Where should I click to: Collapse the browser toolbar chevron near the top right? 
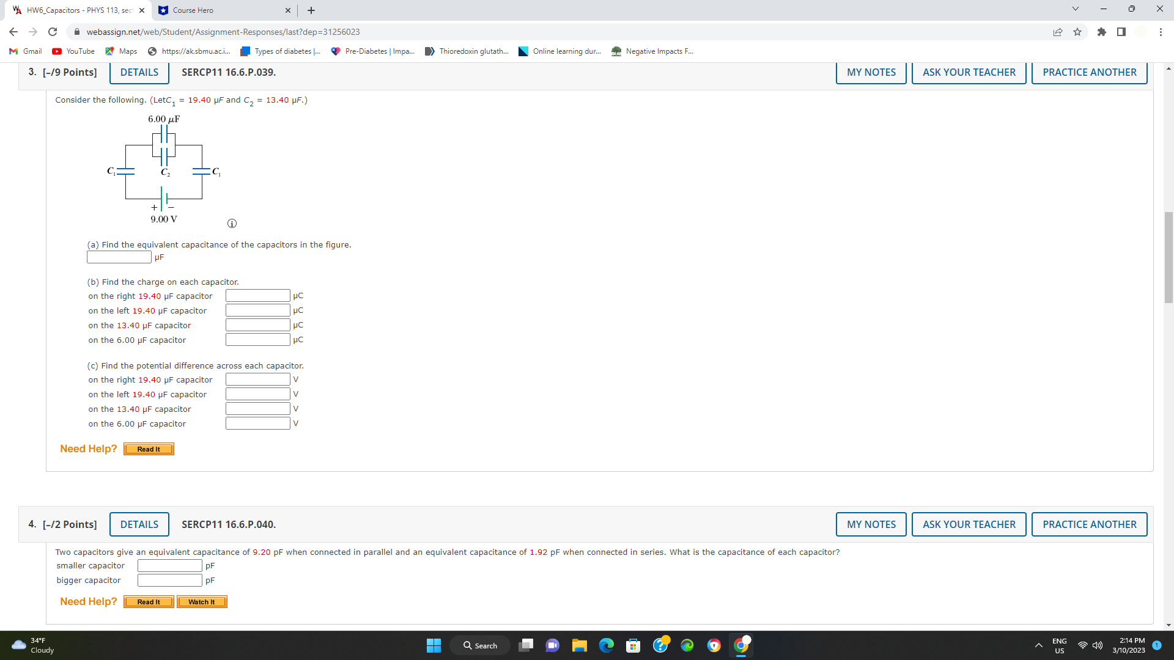point(1074,9)
